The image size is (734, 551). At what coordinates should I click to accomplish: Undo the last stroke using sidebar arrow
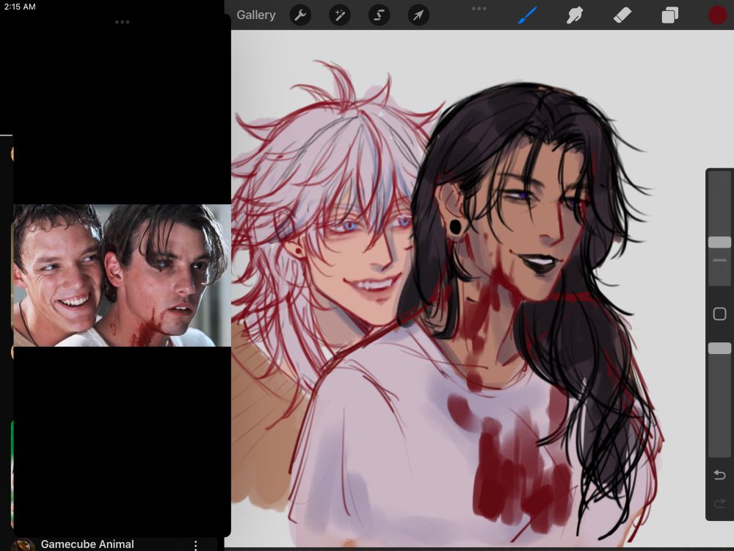(719, 475)
